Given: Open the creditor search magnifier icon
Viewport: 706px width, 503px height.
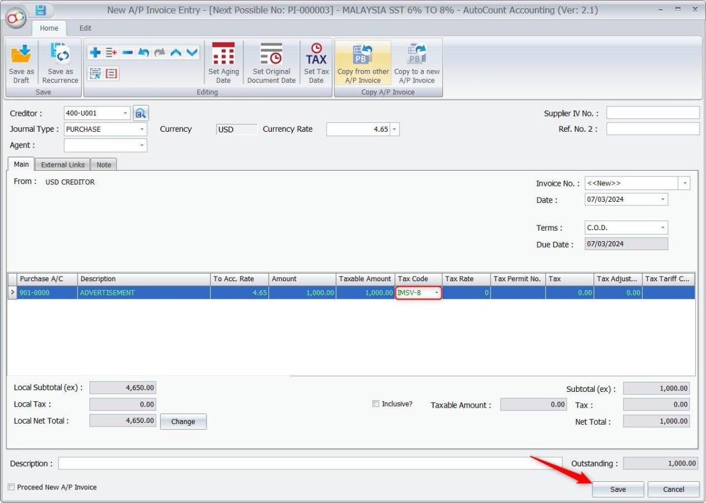Looking at the screenshot, I should [x=141, y=113].
